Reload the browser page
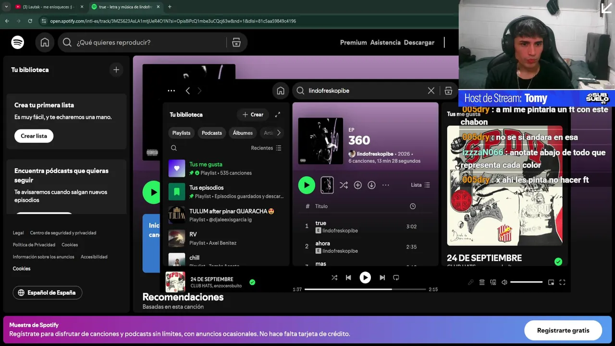Viewport: 615px width, 346px height. click(x=30, y=21)
